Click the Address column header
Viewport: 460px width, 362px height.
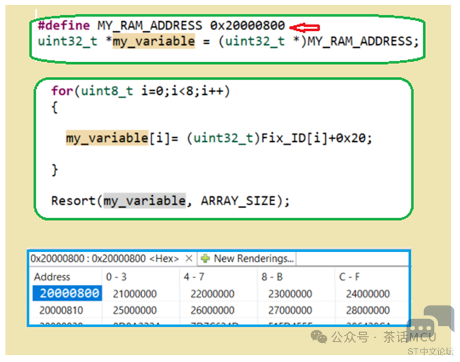coord(52,277)
